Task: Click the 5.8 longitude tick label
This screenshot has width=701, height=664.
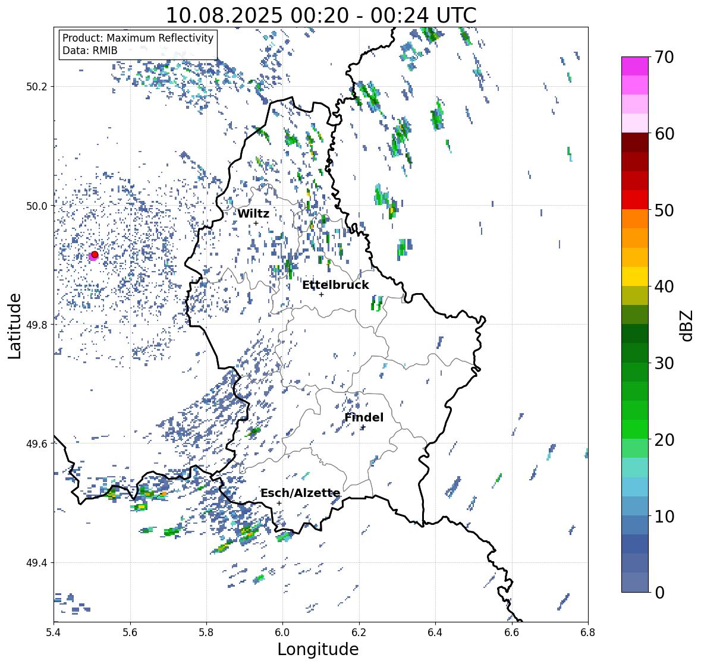Action: coord(206,632)
